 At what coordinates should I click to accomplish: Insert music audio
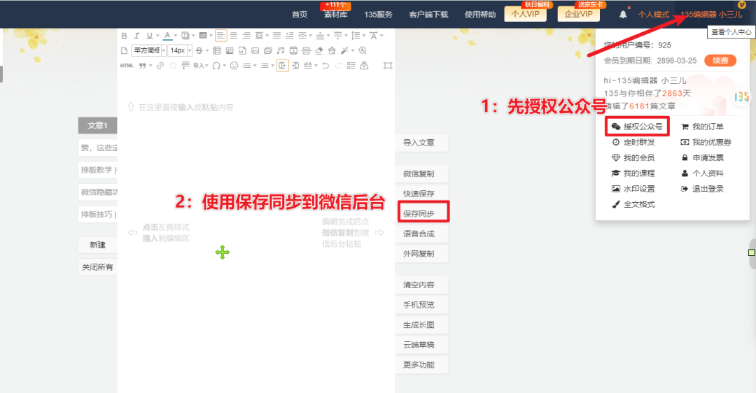[x=281, y=50]
